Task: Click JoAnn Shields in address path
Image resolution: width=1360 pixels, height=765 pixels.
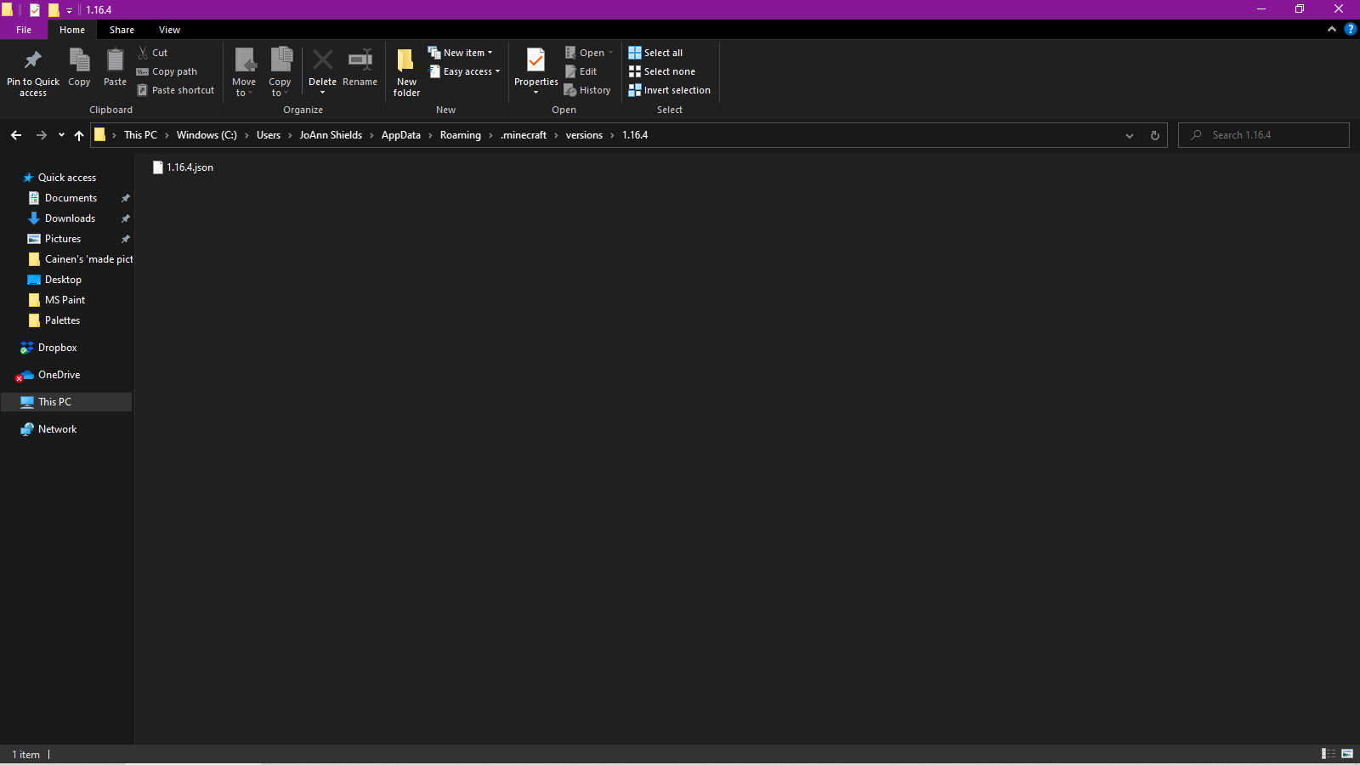Action: 331,135
